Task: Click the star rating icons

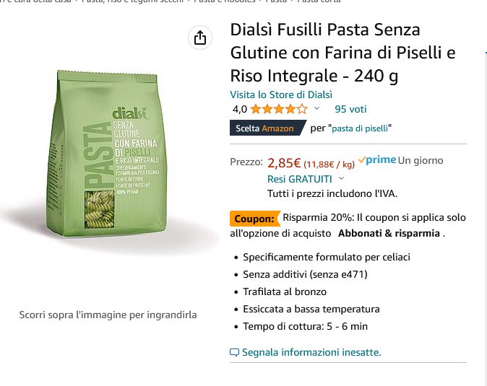Action: (x=279, y=109)
